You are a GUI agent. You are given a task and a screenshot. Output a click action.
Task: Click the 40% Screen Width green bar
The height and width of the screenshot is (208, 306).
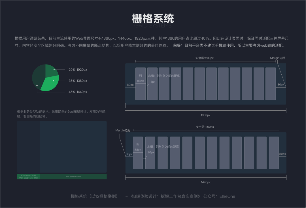tap(29, 177)
